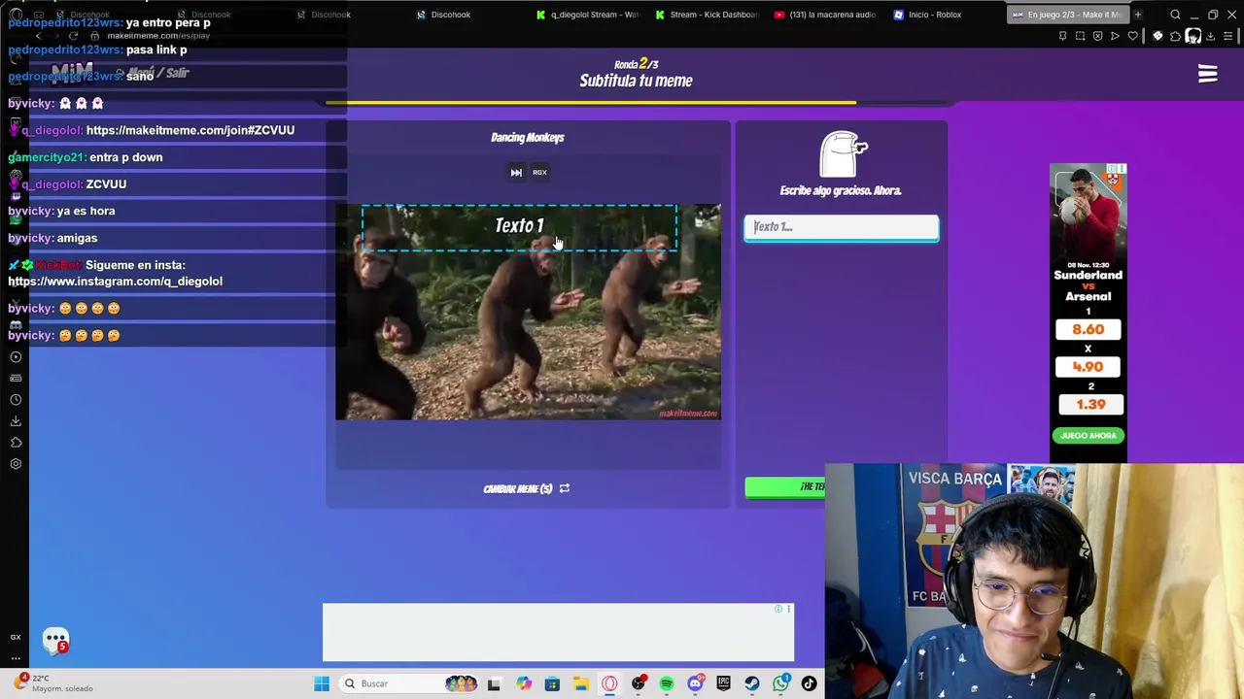
Task: Open Opera GX from the taskbar
Action: pyautogui.click(x=609, y=683)
